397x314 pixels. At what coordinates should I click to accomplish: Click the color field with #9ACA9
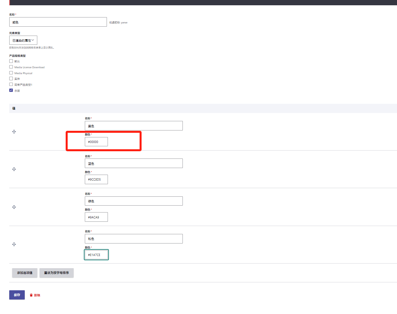[96, 217]
